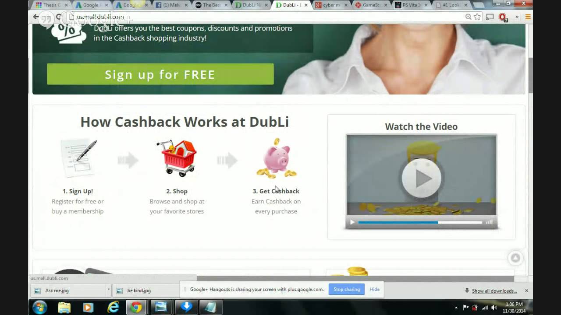Click the Sign Up document and pen icon
Viewport: 561px width, 315px height.
(78, 158)
